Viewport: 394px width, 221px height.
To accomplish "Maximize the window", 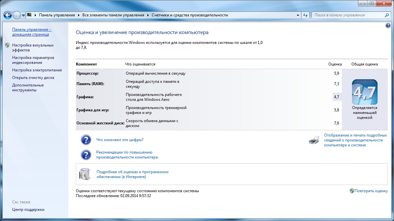I will [x=372, y=4].
